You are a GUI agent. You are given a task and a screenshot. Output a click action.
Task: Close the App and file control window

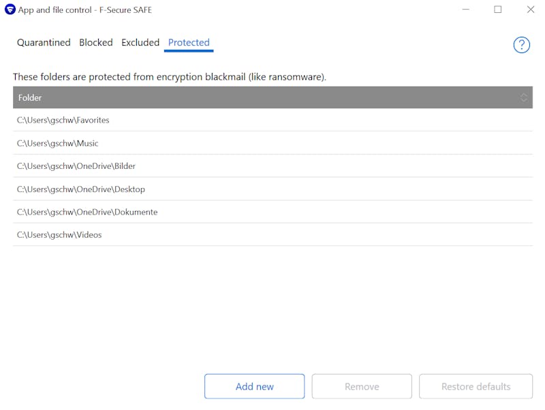[x=531, y=10]
